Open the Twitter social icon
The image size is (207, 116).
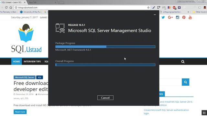163,17
